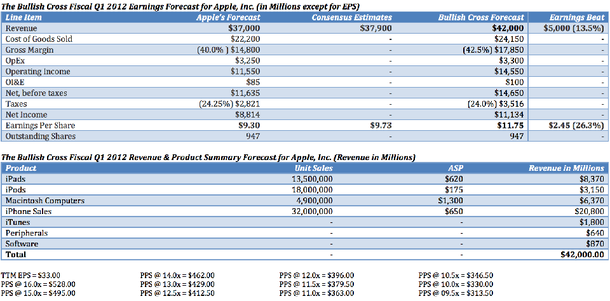This screenshot has height=301, width=610.
Task: Select the "PPS @ 10.0x = $330.00" line
Action: tap(456, 284)
